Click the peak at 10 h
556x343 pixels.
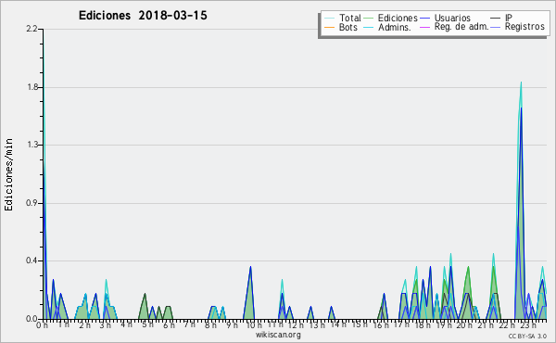(x=250, y=293)
